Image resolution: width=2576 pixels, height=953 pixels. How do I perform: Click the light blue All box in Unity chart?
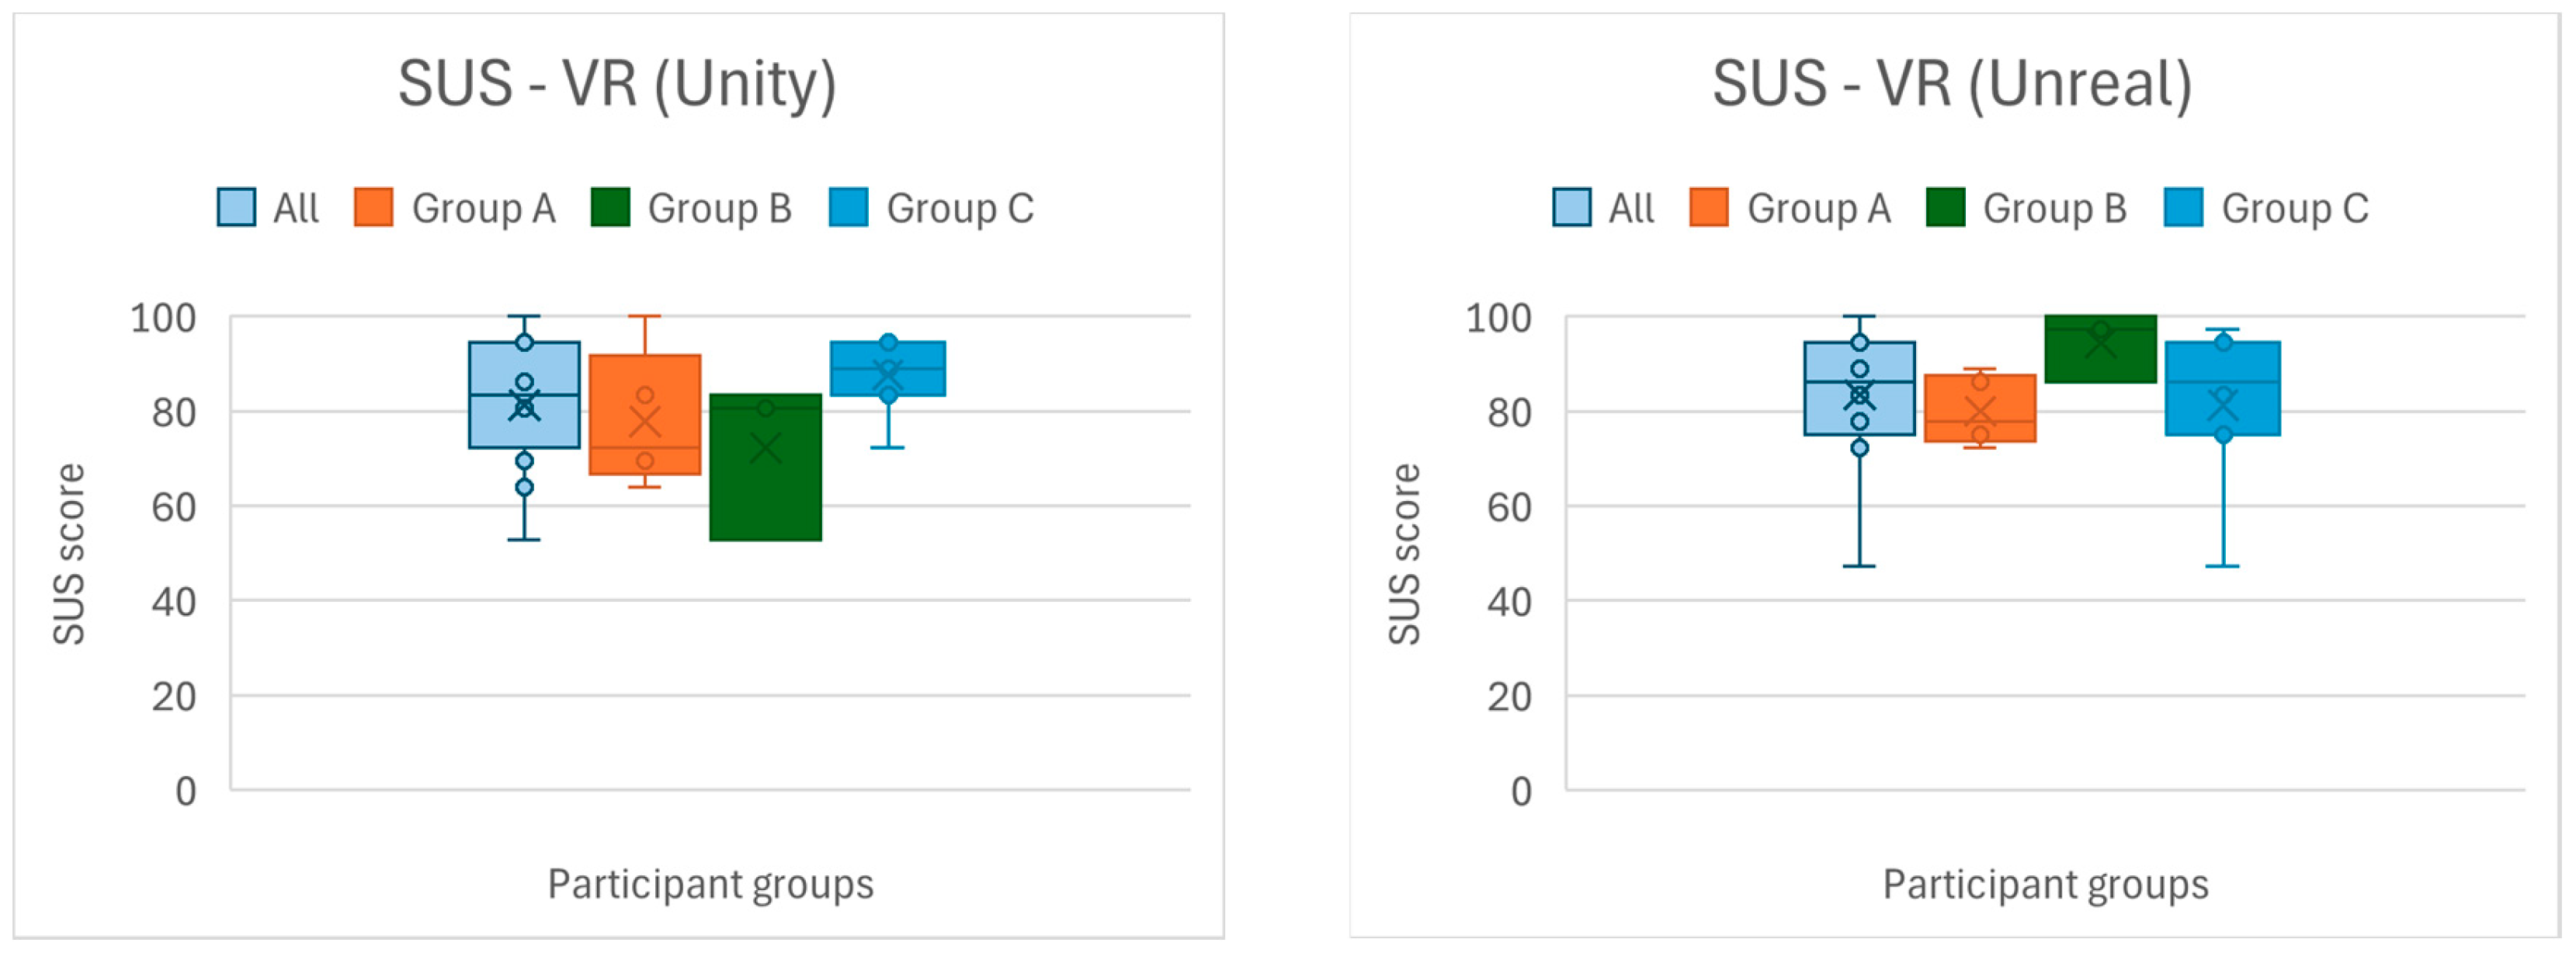495,420
